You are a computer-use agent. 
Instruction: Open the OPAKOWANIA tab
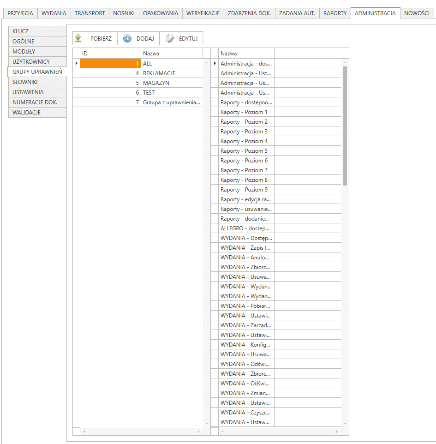point(161,13)
